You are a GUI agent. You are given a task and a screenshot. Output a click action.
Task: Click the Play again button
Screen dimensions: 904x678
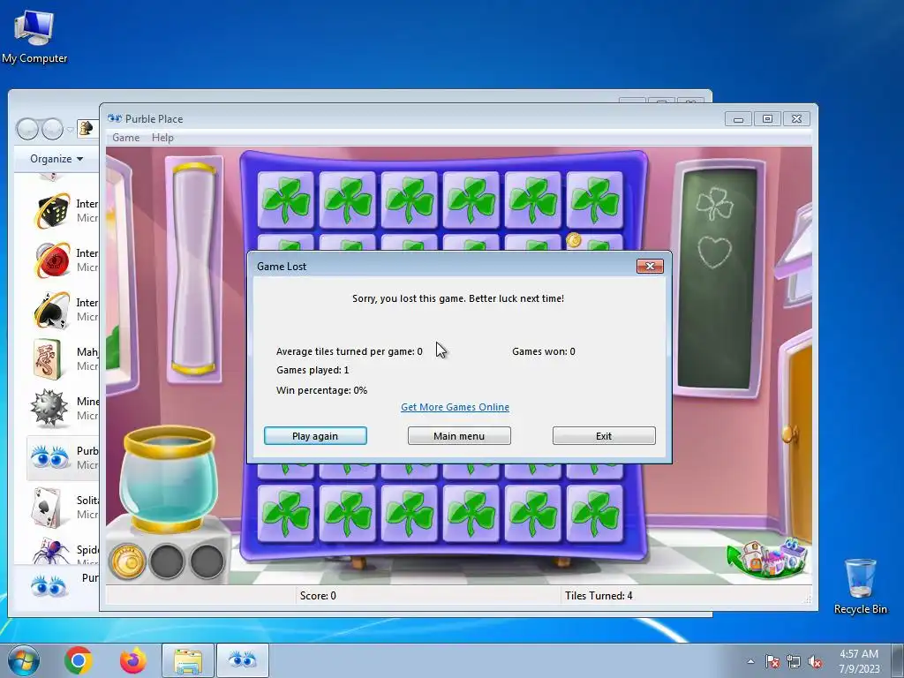pos(315,436)
